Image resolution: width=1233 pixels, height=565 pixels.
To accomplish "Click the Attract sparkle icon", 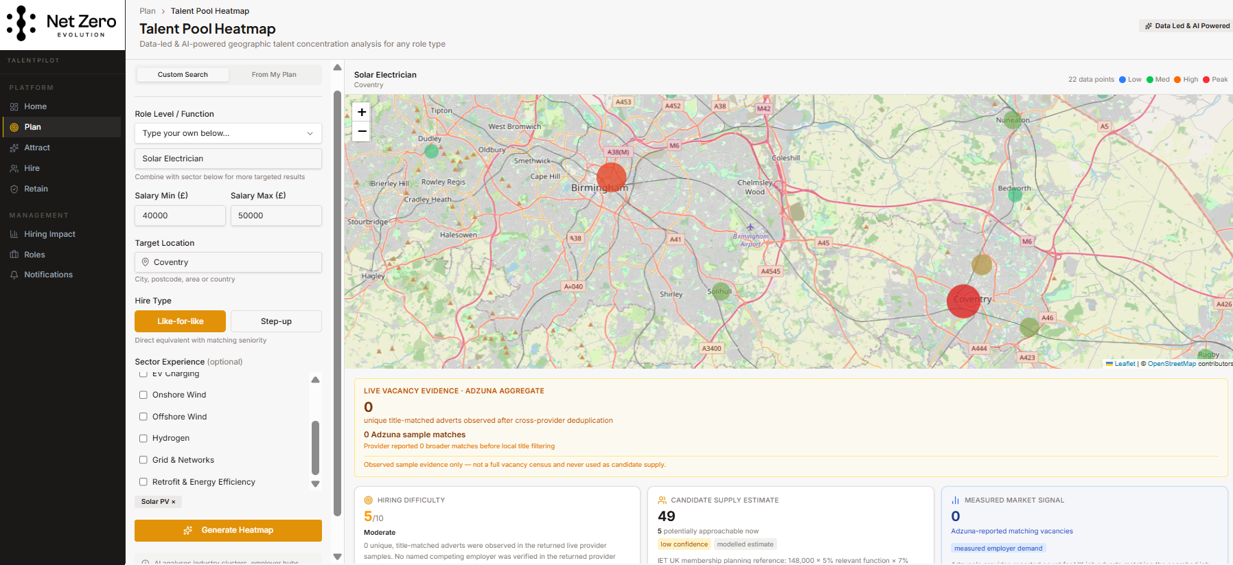I will (14, 148).
